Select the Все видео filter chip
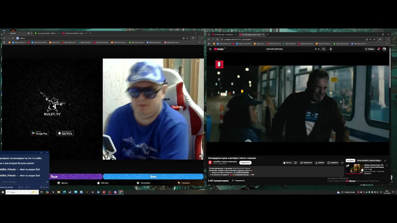The height and width of the screenshot is (223, 397). pyautogui.click(x=350, y=161)
